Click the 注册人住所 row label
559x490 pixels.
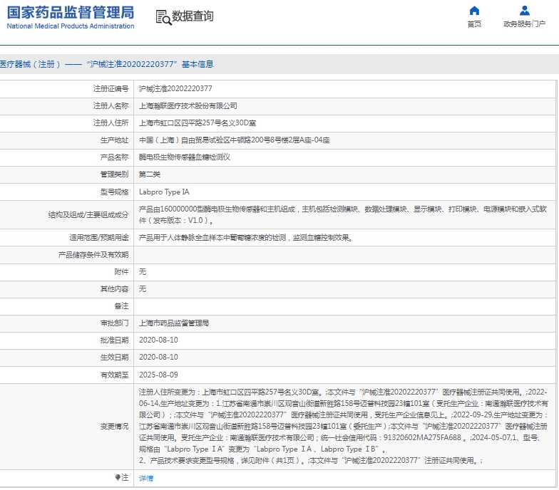click(x=111, y=123)
